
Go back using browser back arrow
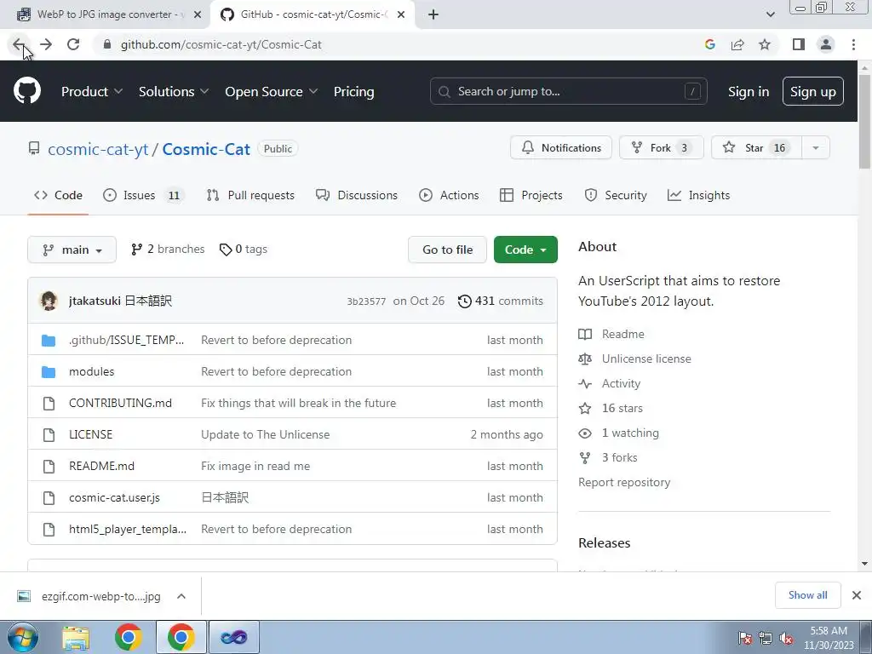click(19, 44)
